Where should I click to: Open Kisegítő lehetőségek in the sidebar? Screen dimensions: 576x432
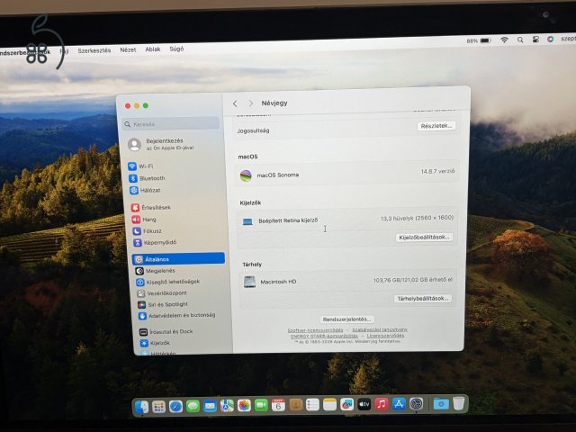168,282
